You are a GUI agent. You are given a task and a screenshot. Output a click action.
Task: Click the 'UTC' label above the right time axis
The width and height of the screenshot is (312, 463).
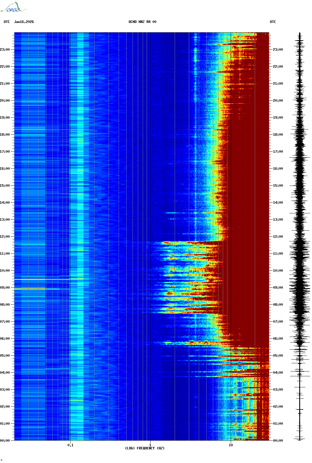coord(273,22)
